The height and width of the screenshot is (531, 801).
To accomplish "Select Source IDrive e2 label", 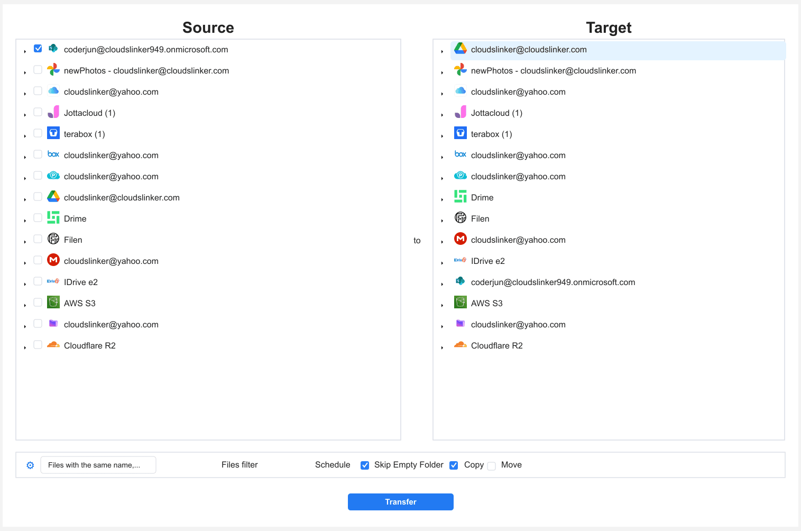I will 81,282.
